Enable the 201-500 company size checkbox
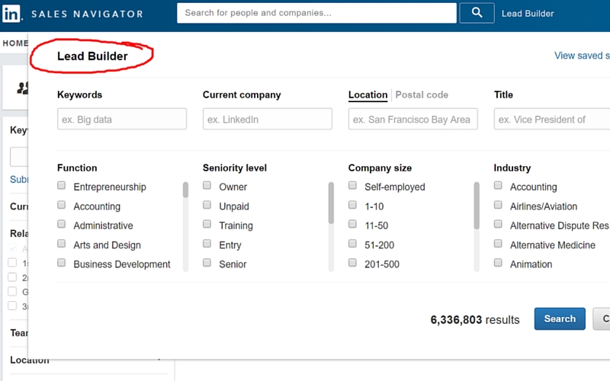The image size is (610, 381). point(352,263)
